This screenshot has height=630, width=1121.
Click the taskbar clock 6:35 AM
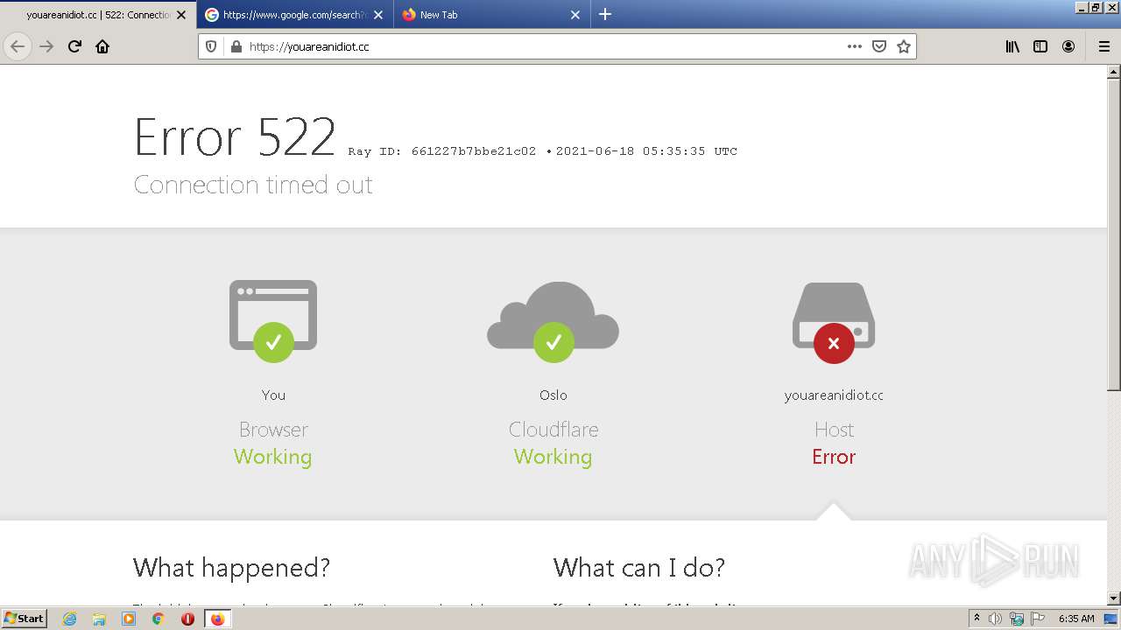tap(1076, 619)
